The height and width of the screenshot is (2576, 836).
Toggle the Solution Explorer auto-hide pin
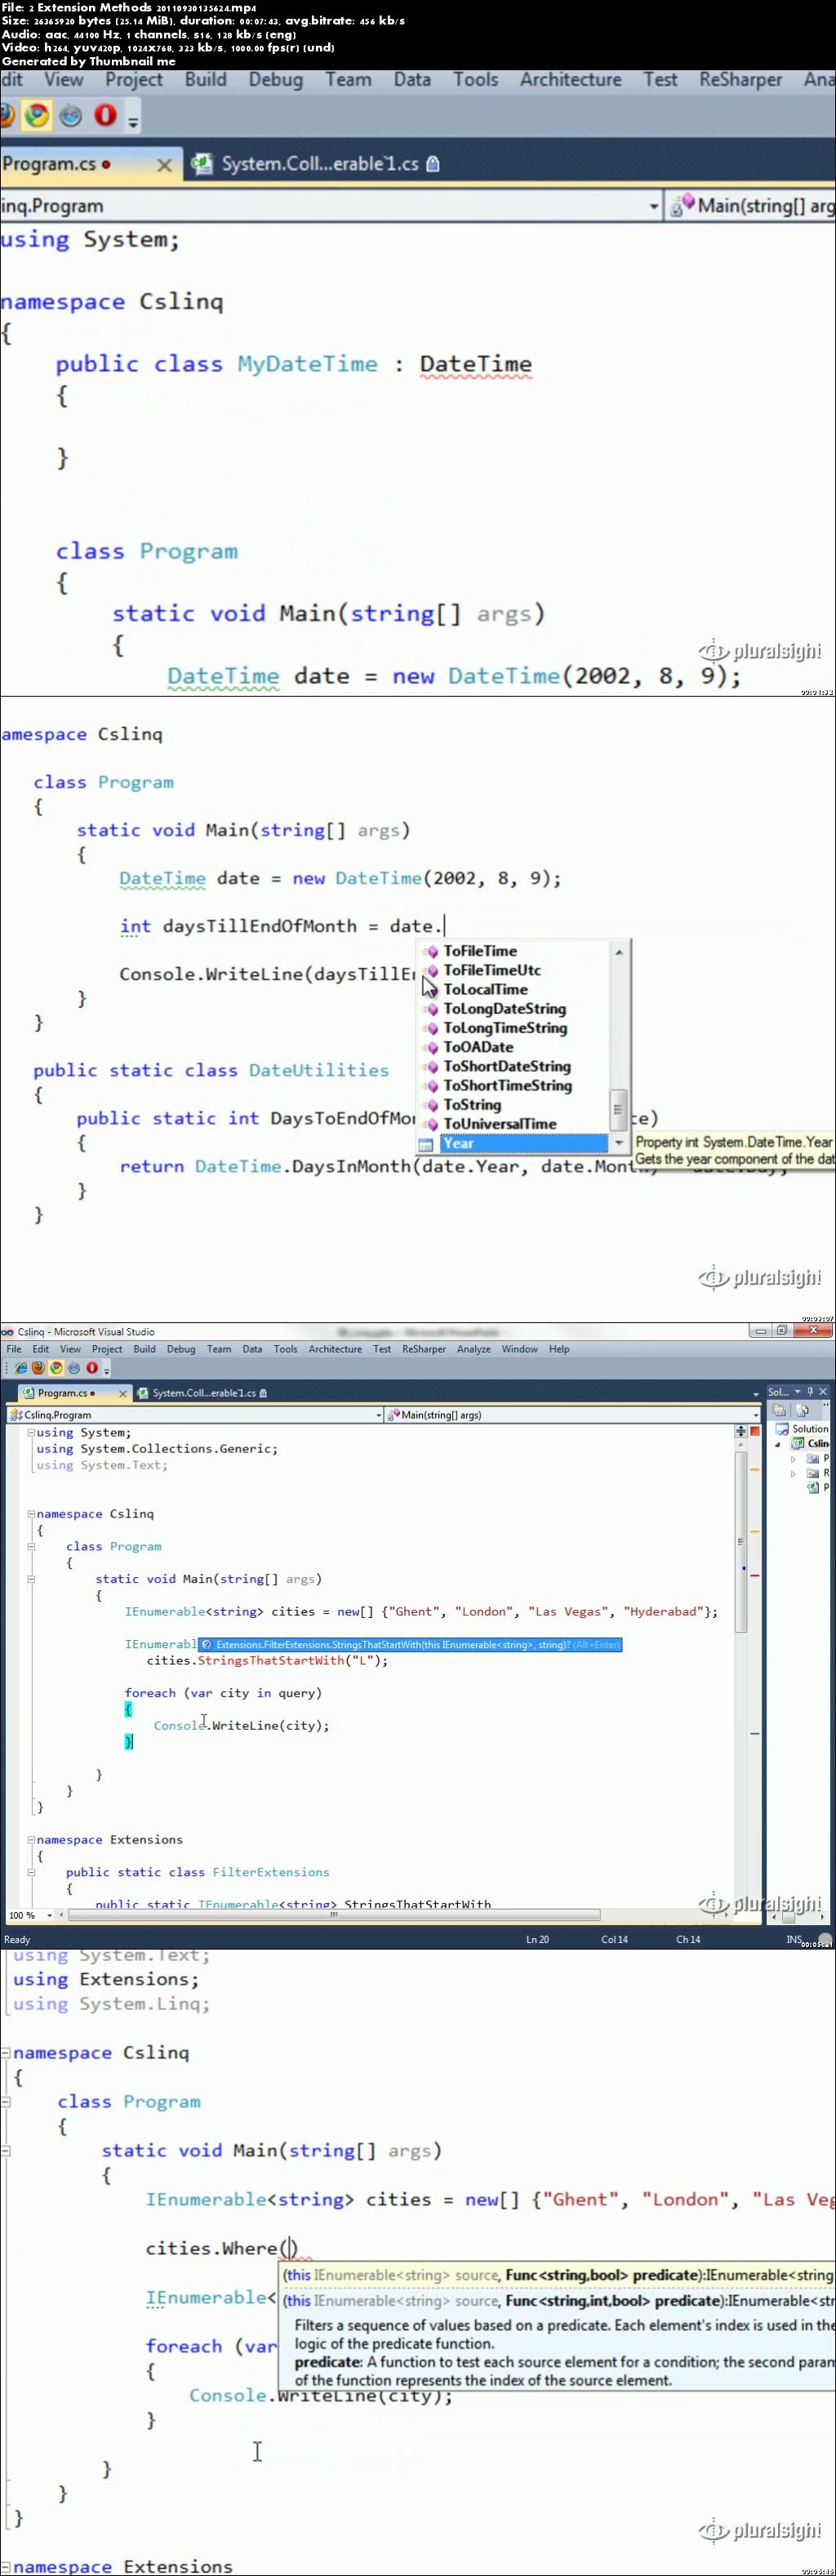[810, 1392]
